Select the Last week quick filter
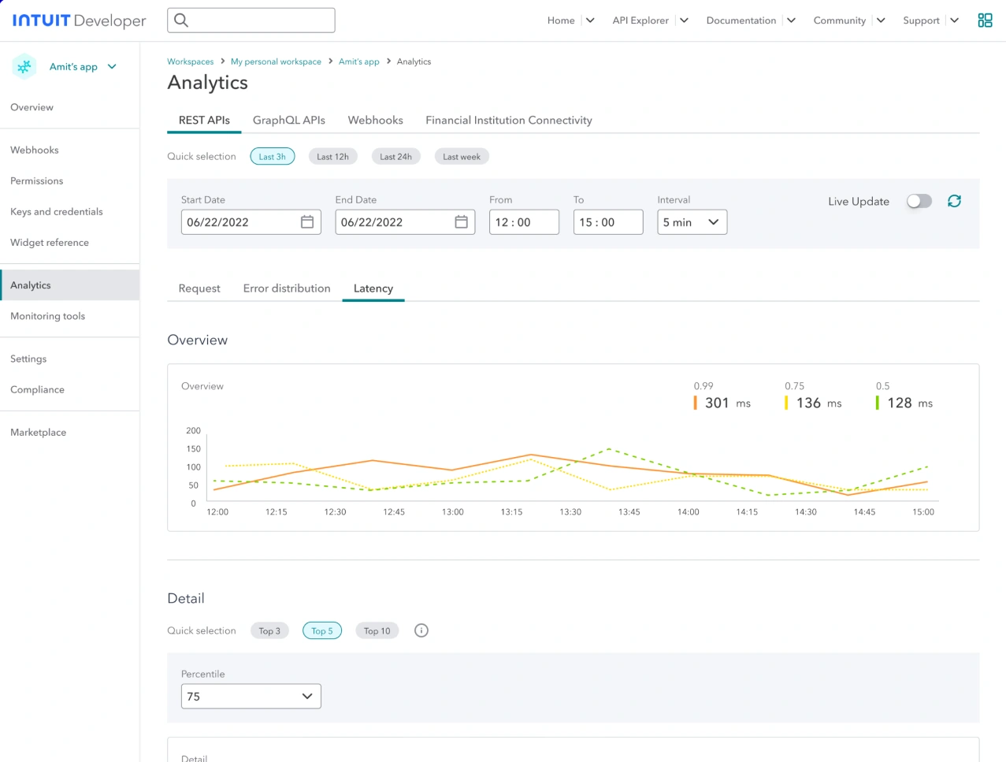 coord(462,157)
